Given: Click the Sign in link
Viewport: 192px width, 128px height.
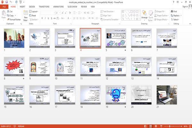Looking at the screenshot, I should (x=185, y=7).
